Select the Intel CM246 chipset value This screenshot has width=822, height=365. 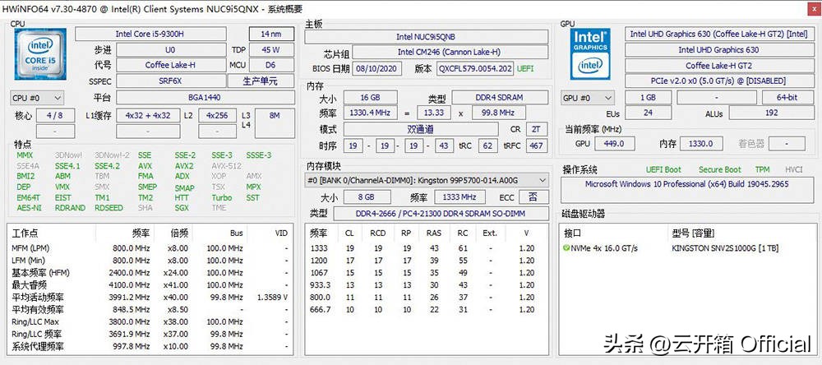click(450, 53)
